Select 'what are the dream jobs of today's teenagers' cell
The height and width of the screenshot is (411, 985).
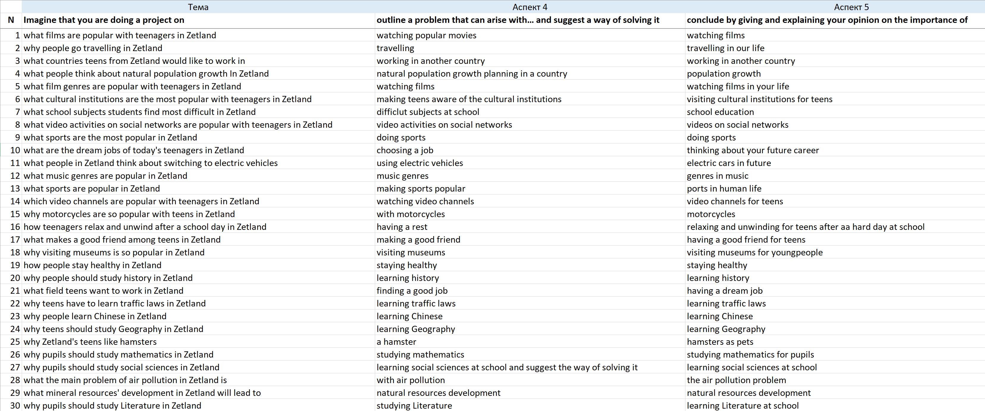(198, 150)
